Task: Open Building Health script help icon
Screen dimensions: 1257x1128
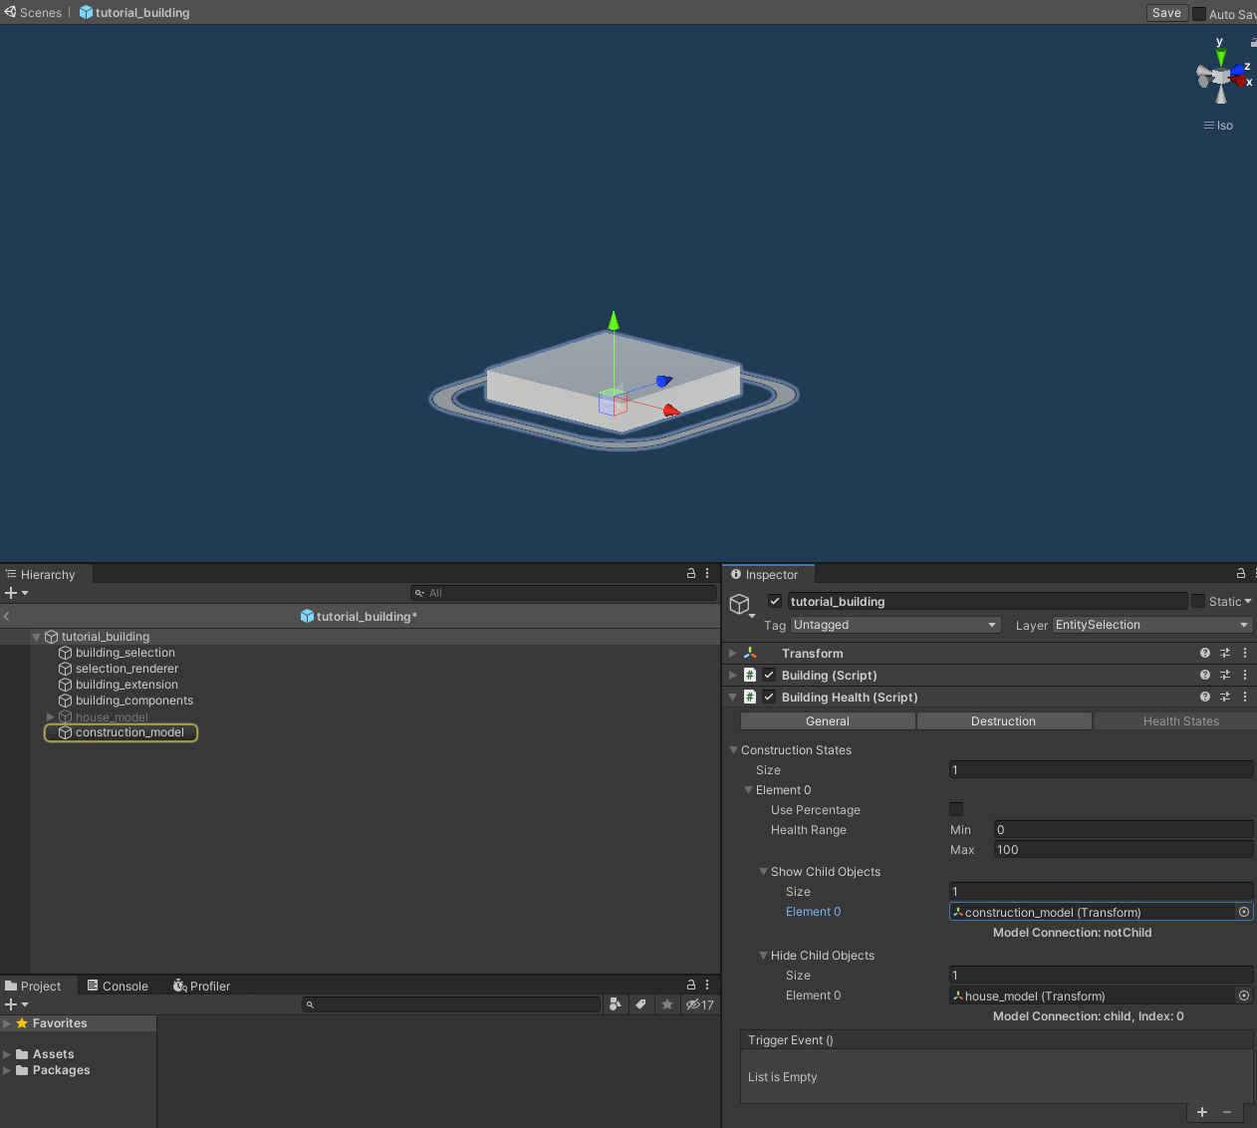Action: [1205, 698]
